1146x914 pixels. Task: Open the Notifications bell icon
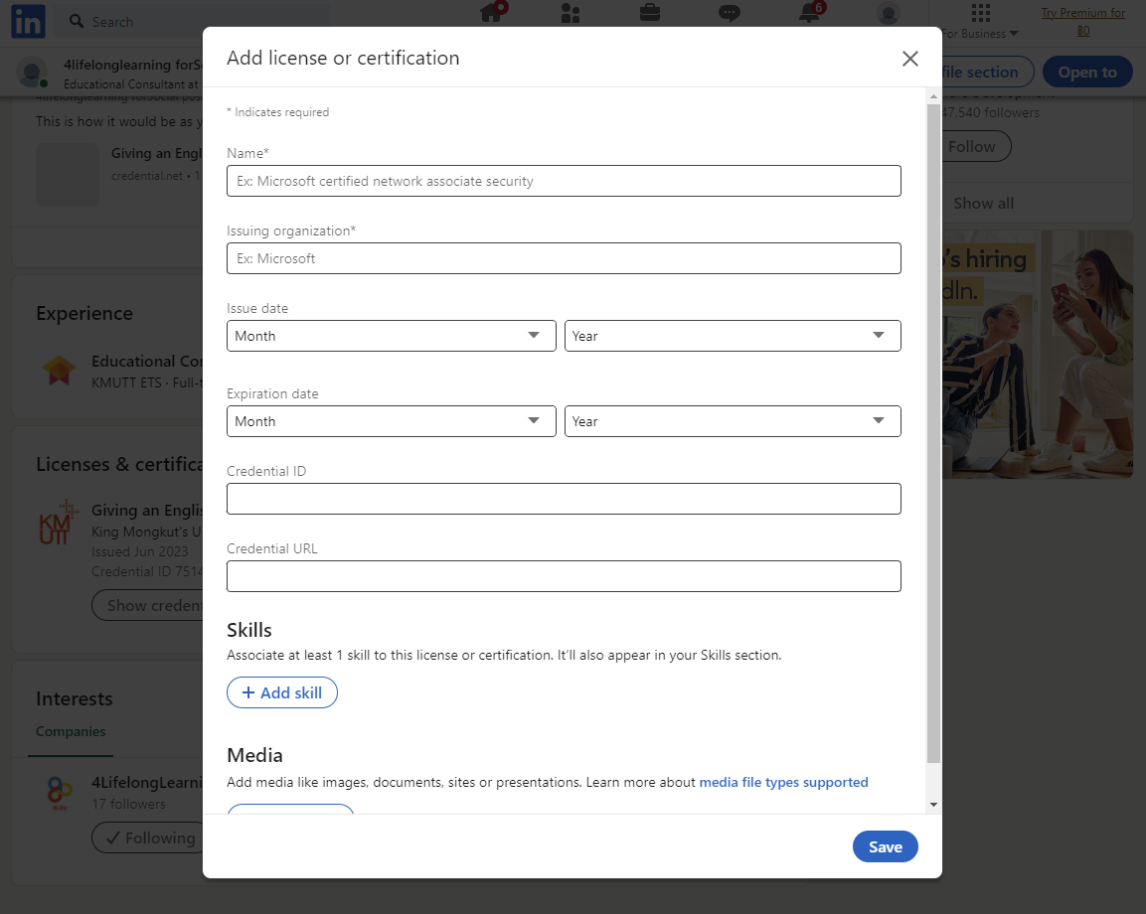click(808, 13)
